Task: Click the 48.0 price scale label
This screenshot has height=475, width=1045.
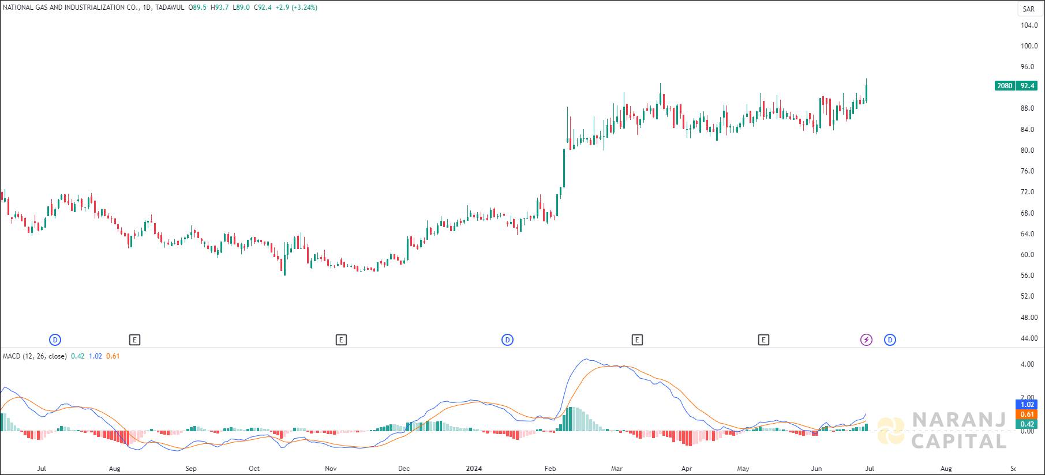Action: coord(1029,318)
